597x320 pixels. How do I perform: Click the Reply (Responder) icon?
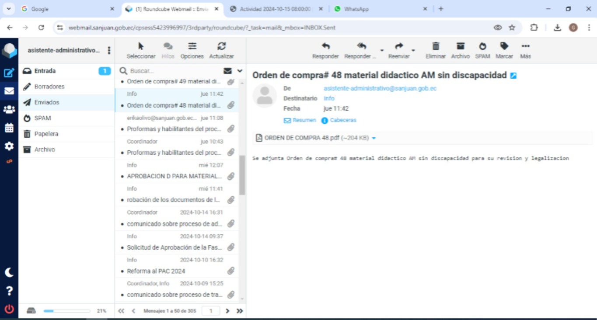[x=325, y=50]
